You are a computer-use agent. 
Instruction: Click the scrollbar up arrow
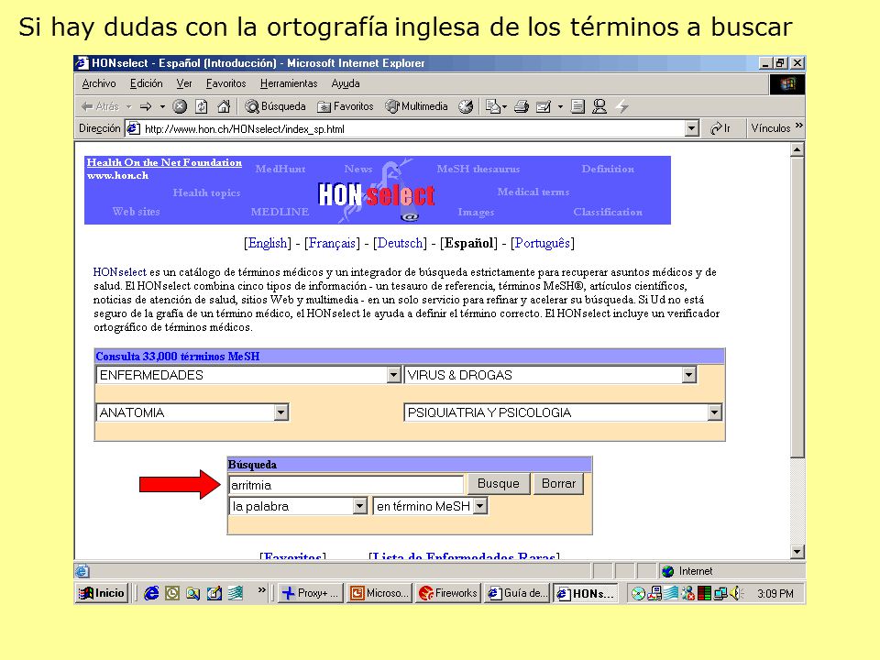click(x=797, y=149)
